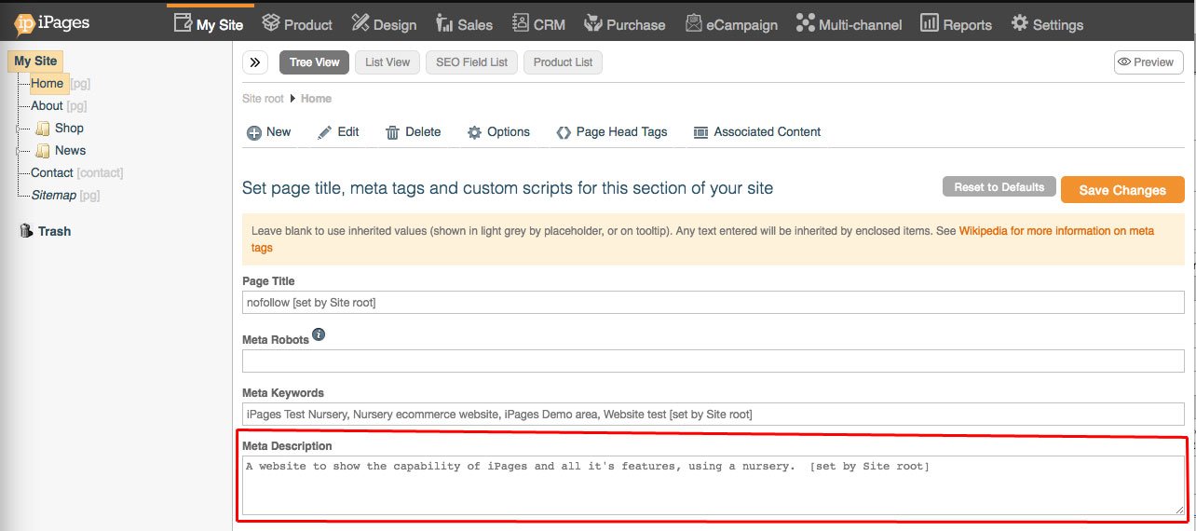Expand the Shop folder in tree
The width and height of the screenshot is (1196, 531).
(20, 129)
